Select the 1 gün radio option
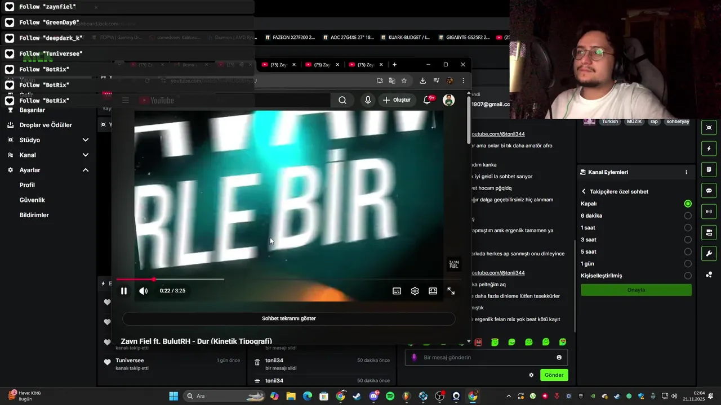The height and width of the screenshot is (405, 721). pos(688,264)
